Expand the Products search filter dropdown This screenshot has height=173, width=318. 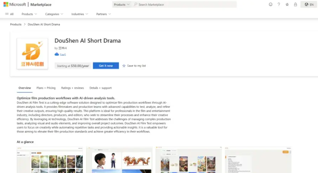121,4
